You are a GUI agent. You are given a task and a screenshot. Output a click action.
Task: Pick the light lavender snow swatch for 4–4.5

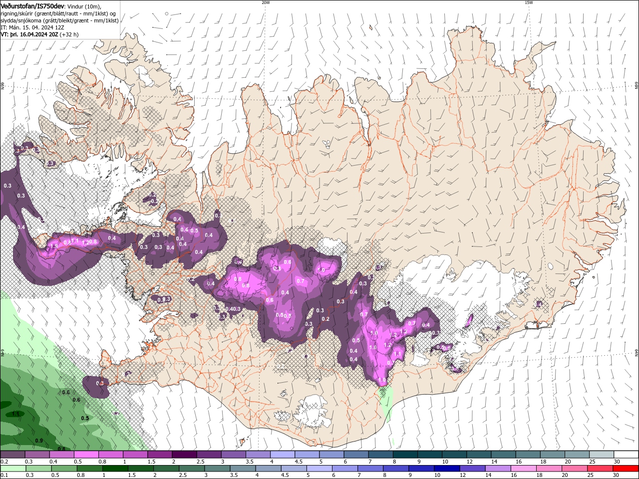pyautogui.click(x=282, y=455)
